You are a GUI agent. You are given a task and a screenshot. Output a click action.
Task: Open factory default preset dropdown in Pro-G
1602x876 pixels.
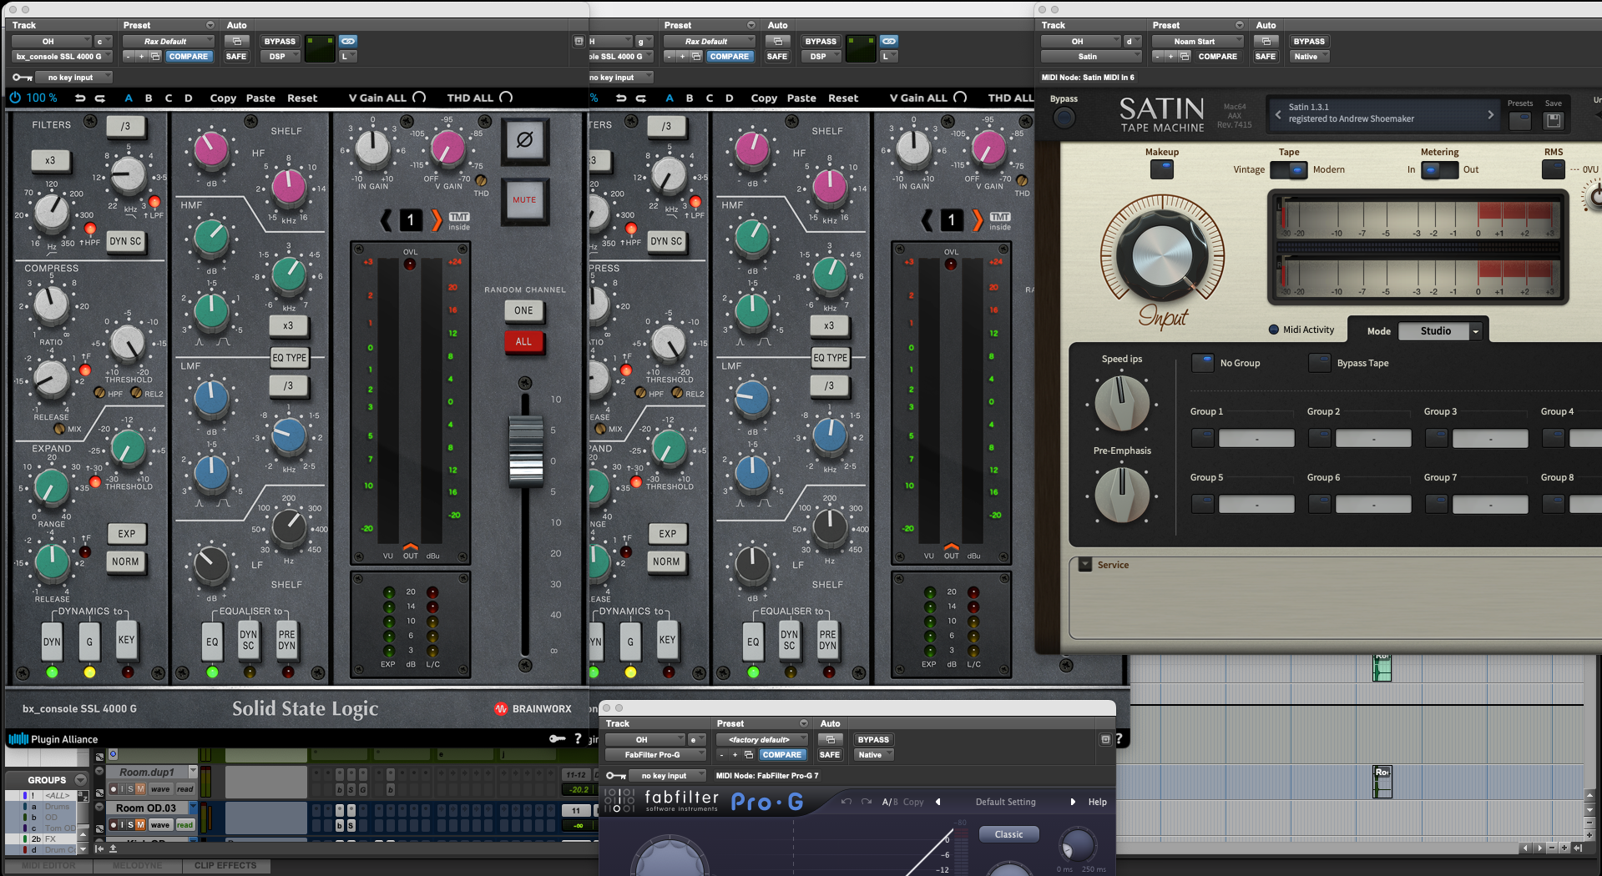(x=762, y=739)
